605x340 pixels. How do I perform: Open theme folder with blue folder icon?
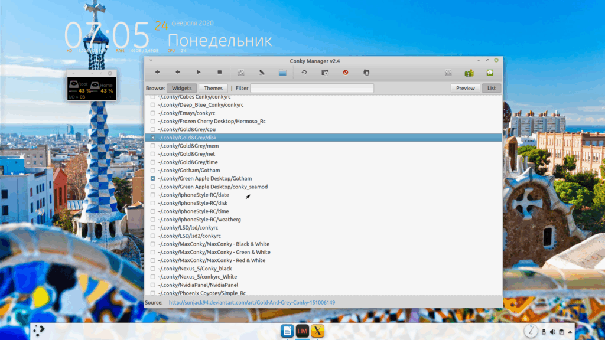coord(282,73)
